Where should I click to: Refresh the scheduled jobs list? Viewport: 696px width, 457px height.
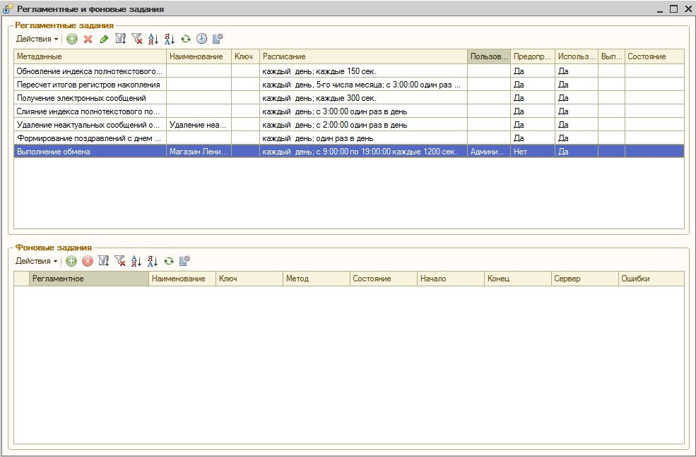[186, 39]
